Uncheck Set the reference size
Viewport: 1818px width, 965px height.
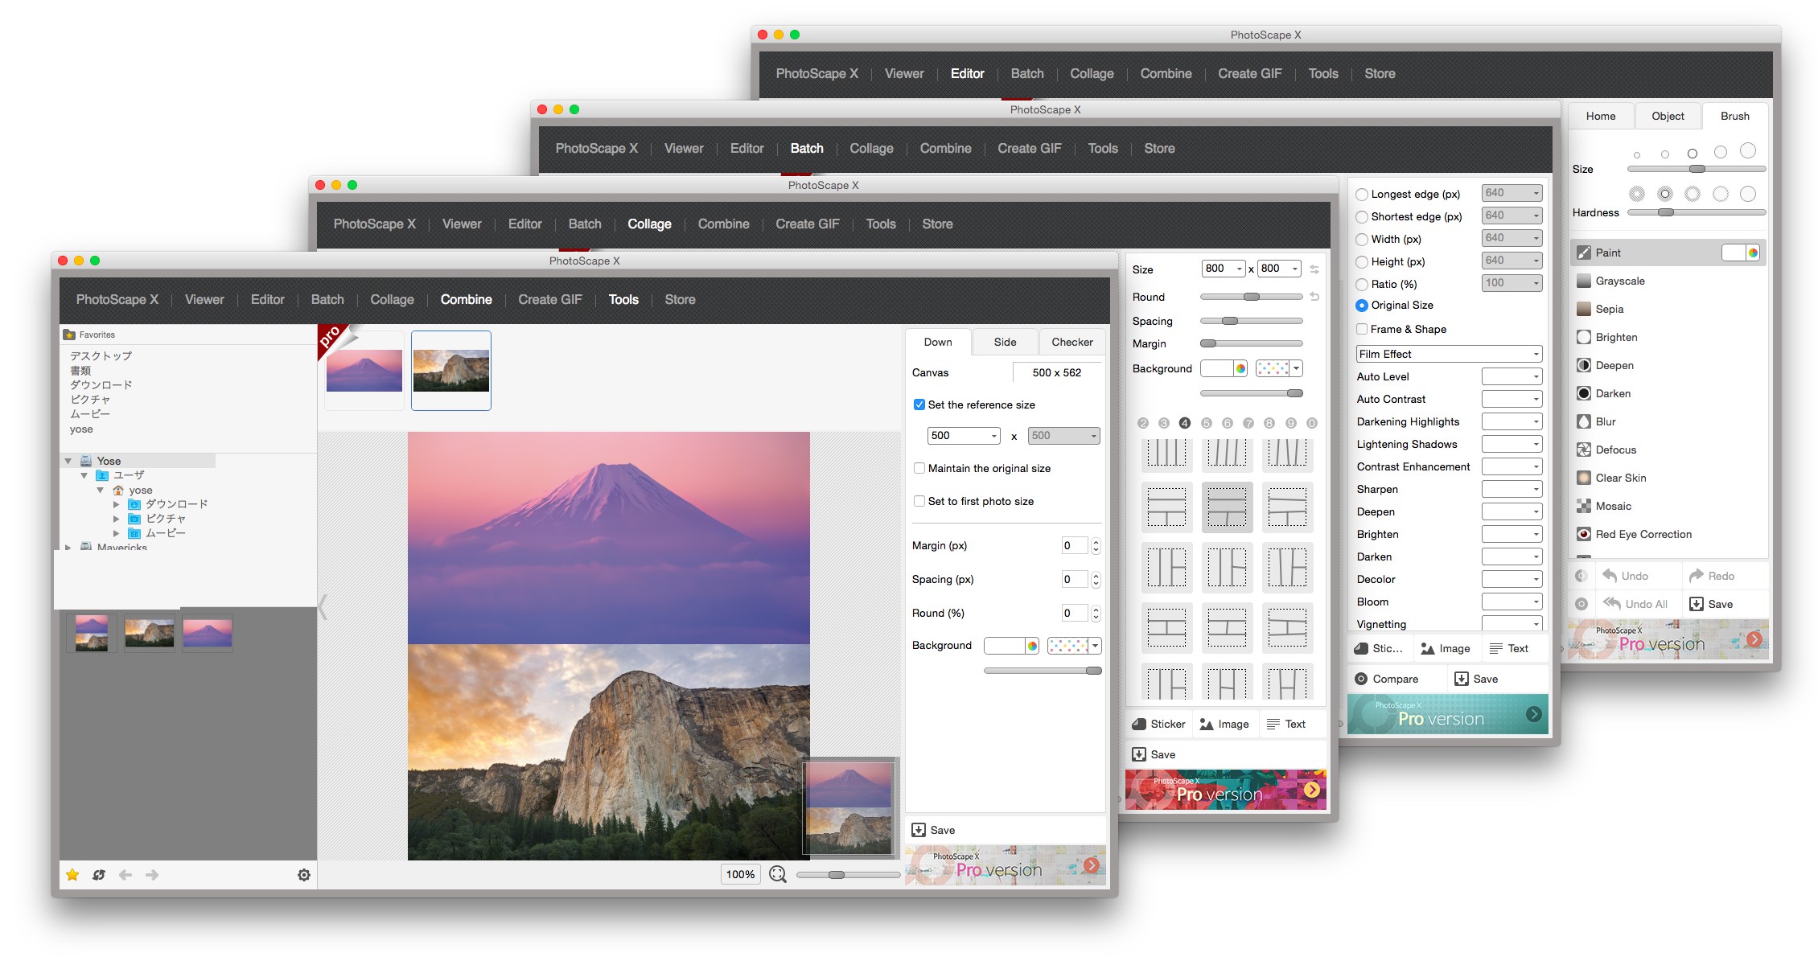point(919,404)
